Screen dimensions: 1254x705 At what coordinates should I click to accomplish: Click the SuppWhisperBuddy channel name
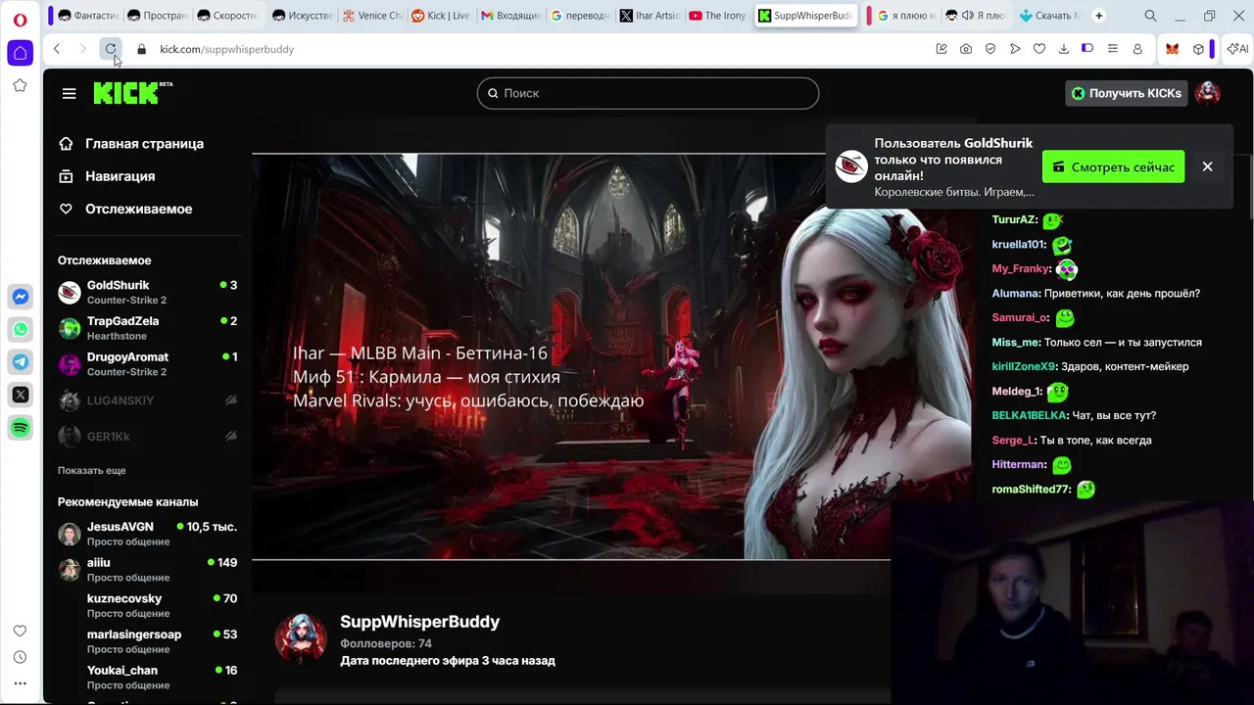pos(419,622)
